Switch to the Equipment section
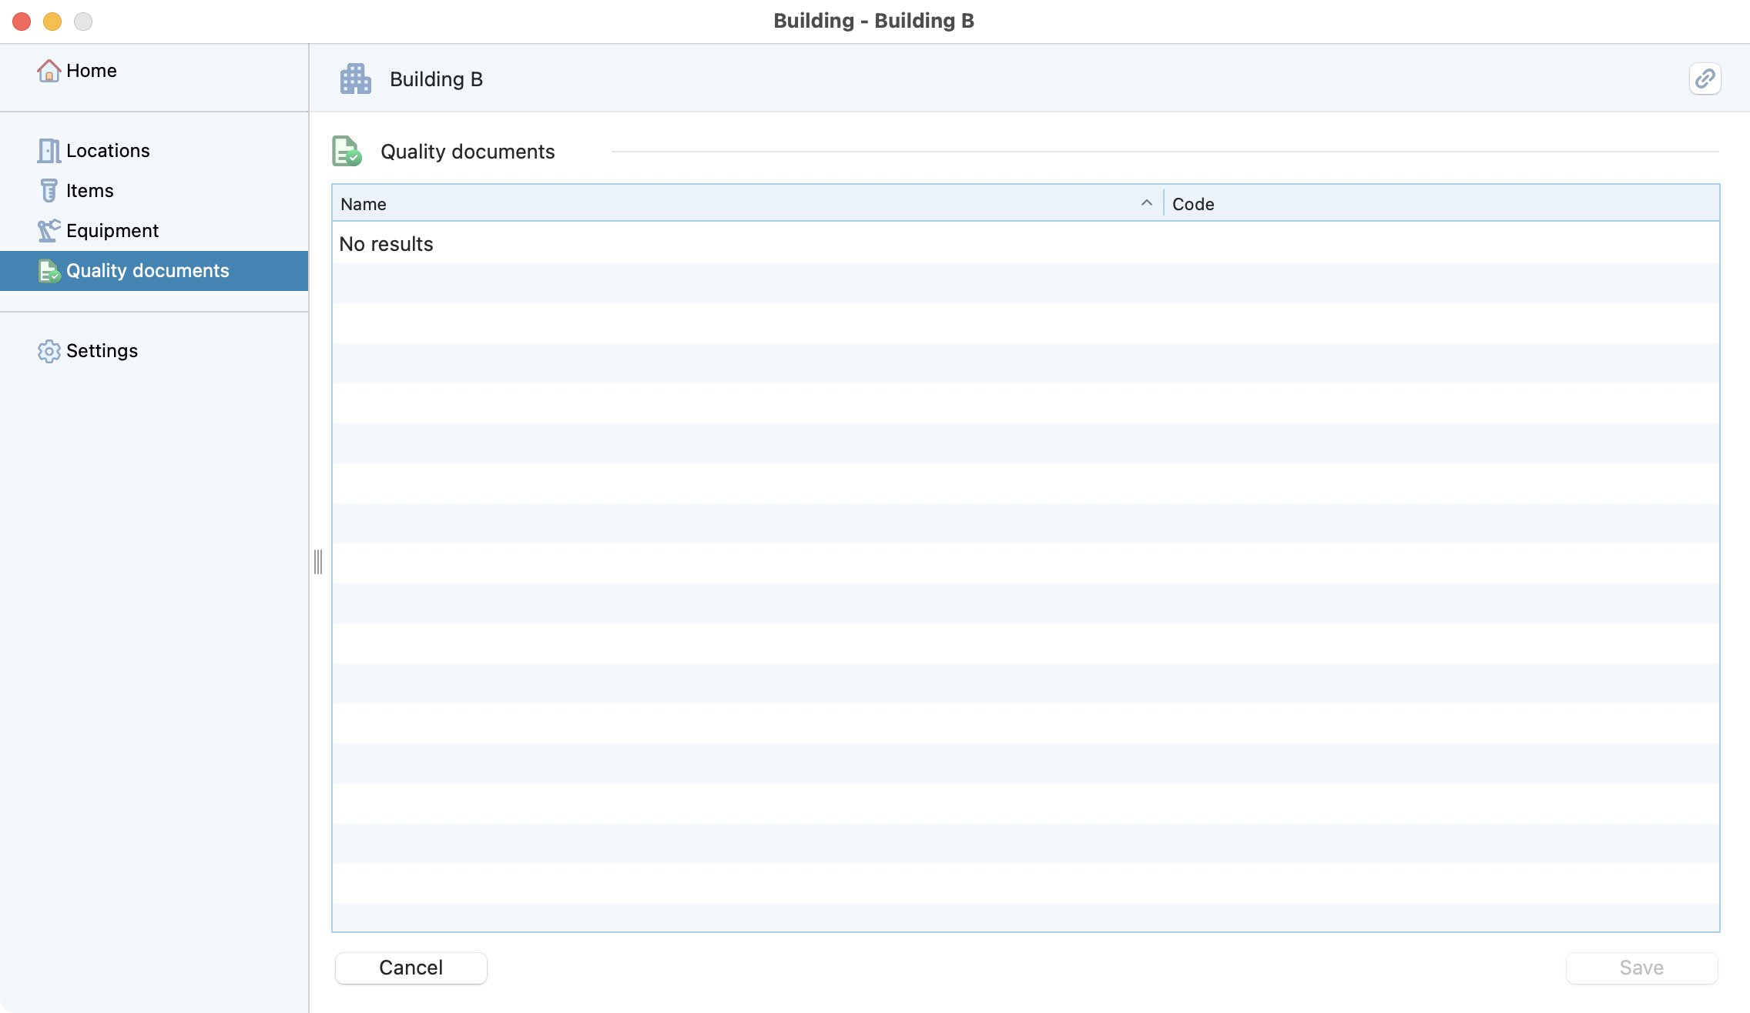The height and width of the screenshot is (1013, 1750). click(x=154, y=231)
